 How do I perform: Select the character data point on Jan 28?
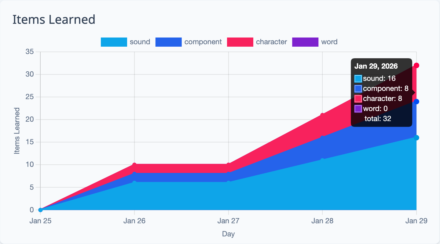[322, 115]
